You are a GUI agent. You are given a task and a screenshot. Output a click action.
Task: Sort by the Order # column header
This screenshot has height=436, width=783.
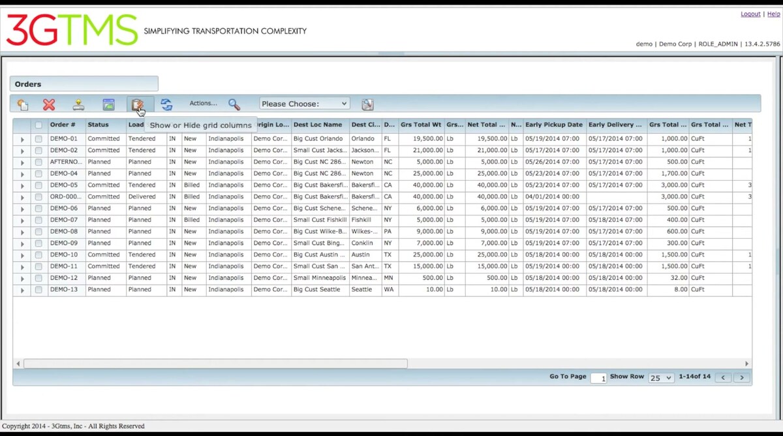(x=66, y=125)
